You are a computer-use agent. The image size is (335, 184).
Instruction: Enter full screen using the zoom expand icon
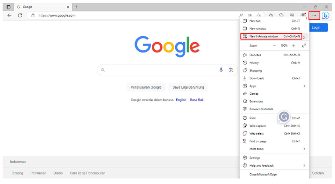click(x=304, y=46)
